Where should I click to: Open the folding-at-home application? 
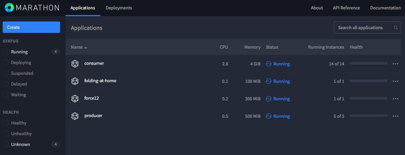(x=100, y=81)
